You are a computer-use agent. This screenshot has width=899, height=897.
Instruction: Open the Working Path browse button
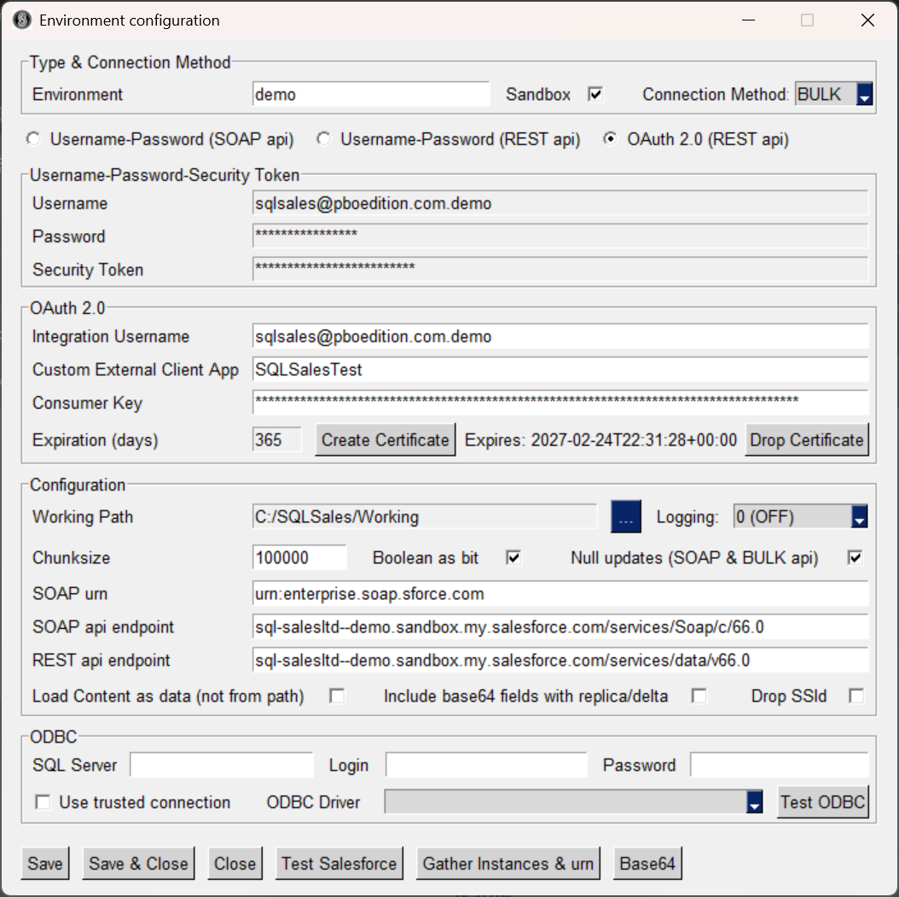pos(625,517)
